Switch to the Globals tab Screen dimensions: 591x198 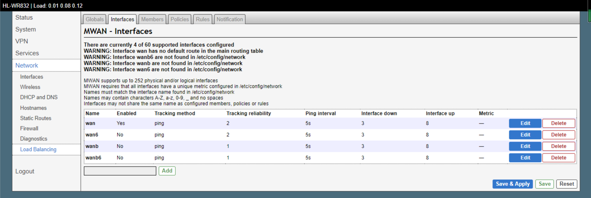(x=95, y=19)
